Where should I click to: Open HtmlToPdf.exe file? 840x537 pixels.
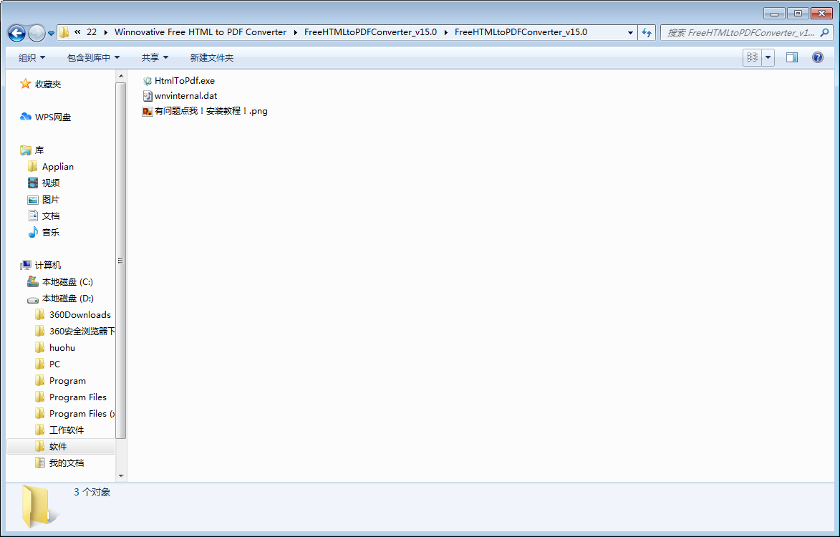pos(184,81)
